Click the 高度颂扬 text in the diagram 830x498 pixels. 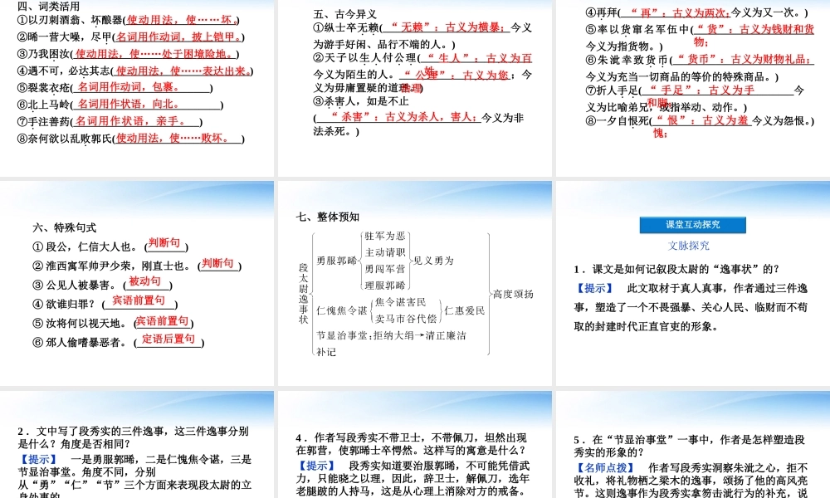click(x=513, y=294)
